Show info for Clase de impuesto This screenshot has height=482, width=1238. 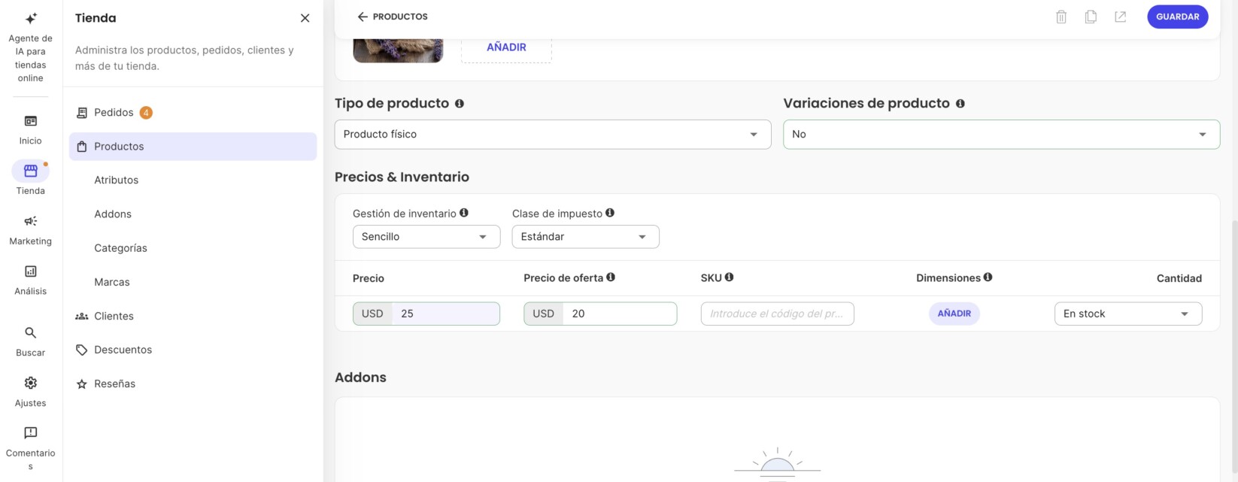[x=610, y=213]
